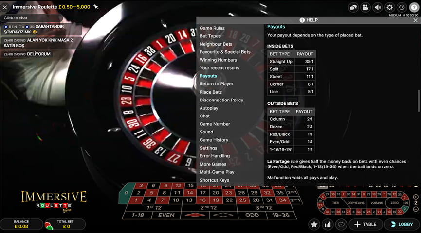Increase neighbour bets with plus icon
This screenshot has height=233, width=421.
point(416,197)
